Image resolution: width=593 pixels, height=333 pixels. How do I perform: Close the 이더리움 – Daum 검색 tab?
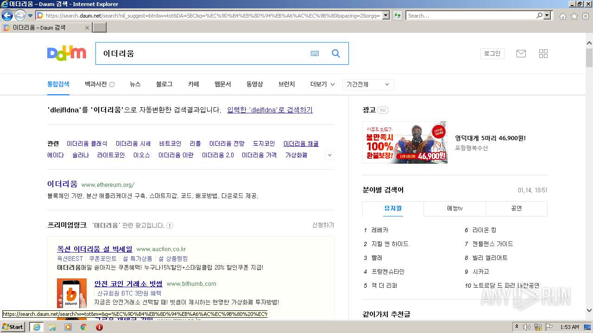click(87, 28)
